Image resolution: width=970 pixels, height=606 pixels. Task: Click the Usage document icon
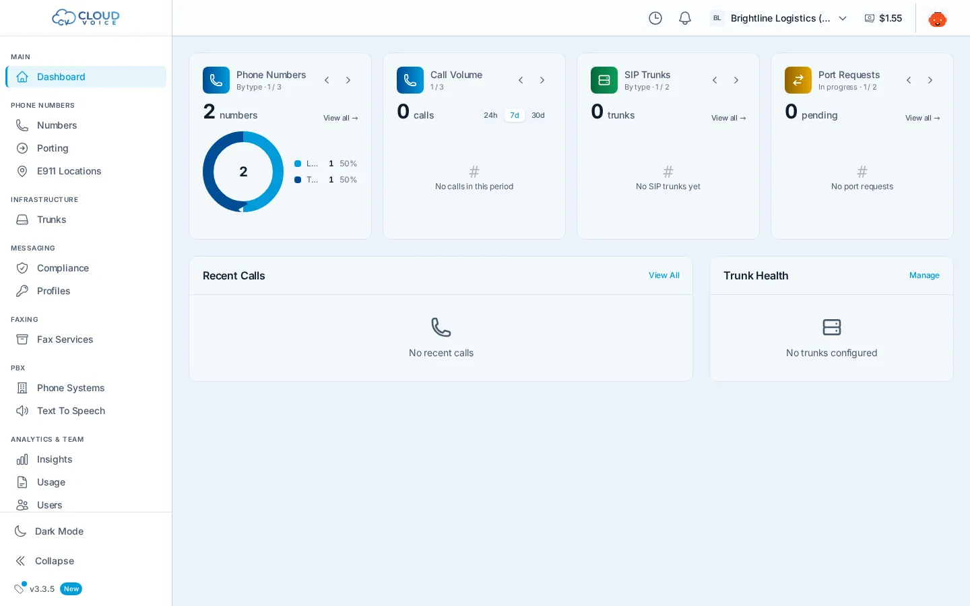coord(22,482)
